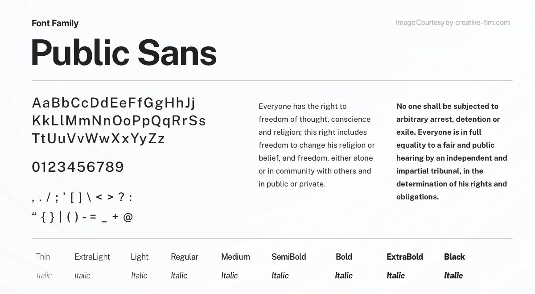The image size is (535, 294).
Task: Choose the Light font weight
Action: (139, 257)
